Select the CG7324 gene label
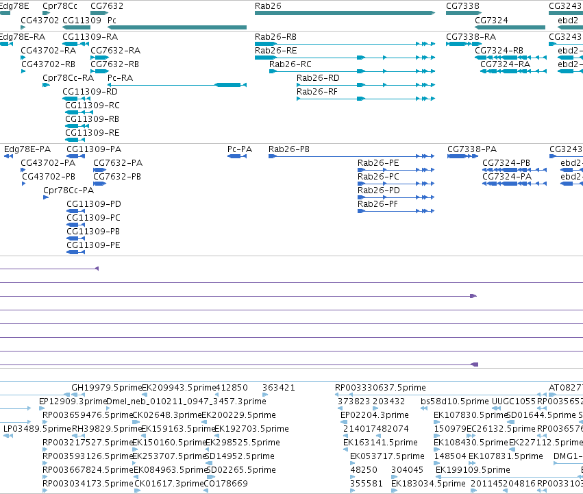This screenshot has height=494, width=583. pos(491,20)
